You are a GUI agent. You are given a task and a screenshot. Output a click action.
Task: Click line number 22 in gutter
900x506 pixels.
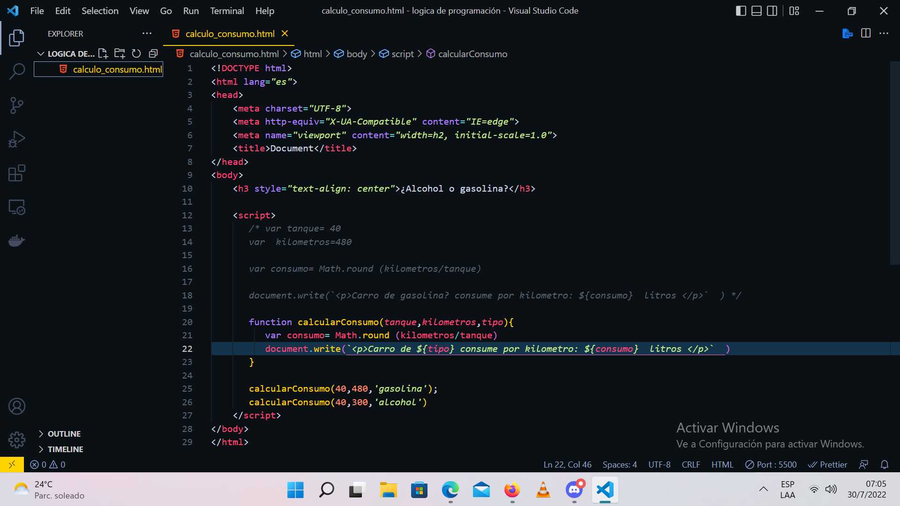187,349
